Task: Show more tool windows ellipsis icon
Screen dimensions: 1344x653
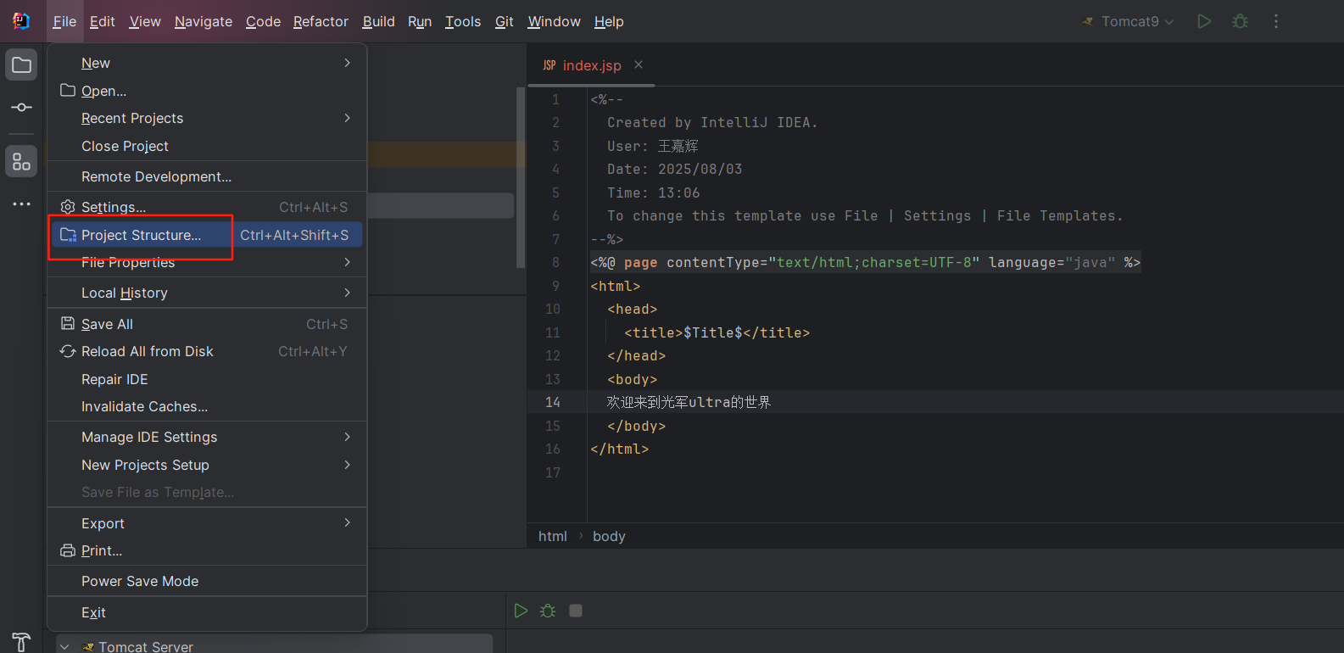Action: pyautogui.click(x=21, y=204)
